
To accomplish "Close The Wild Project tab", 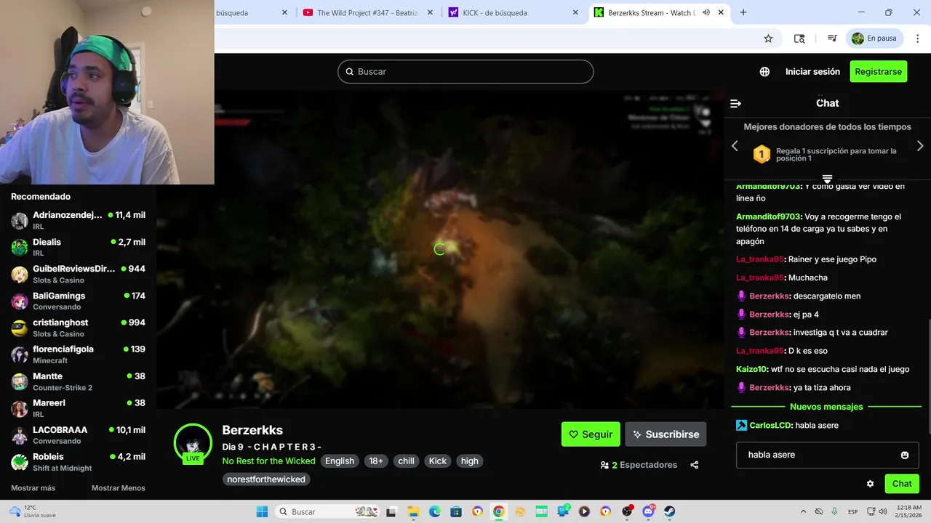I will point(430,12).
